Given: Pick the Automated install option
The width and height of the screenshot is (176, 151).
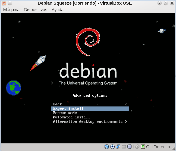Looking at the screenshot, I should click(90, 117).
